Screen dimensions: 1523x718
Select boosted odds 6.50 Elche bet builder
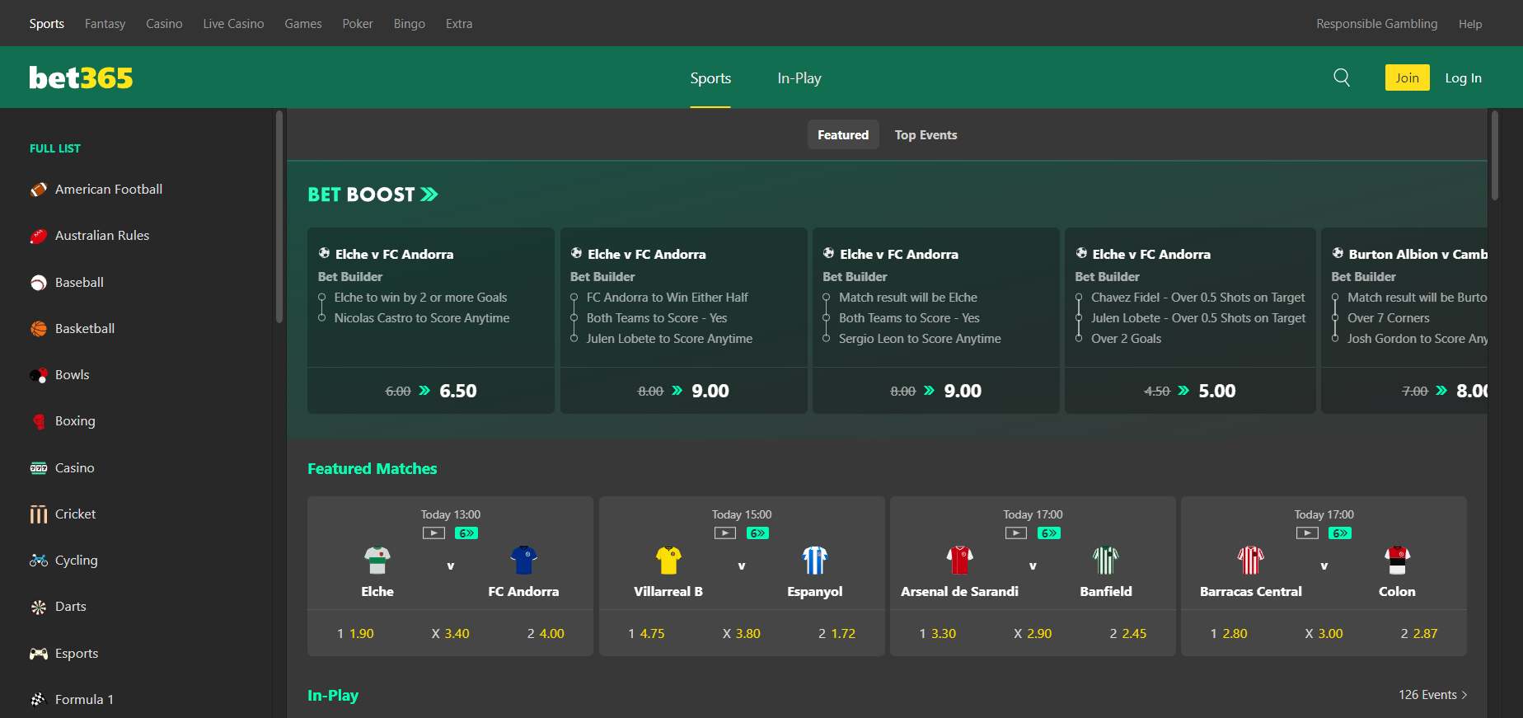pyautogui.click(x=431, y=391)
